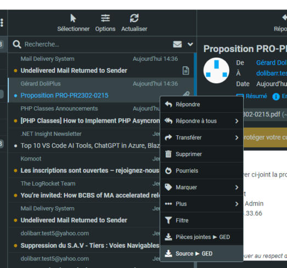This screenshot has width=287, height=268.
Task: Click the envelope filter icon
Action: click(x=177, y=44)
